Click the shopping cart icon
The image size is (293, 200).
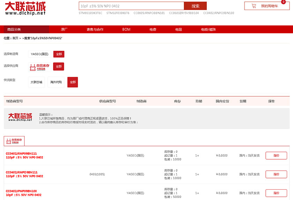[x=254, y=6]
